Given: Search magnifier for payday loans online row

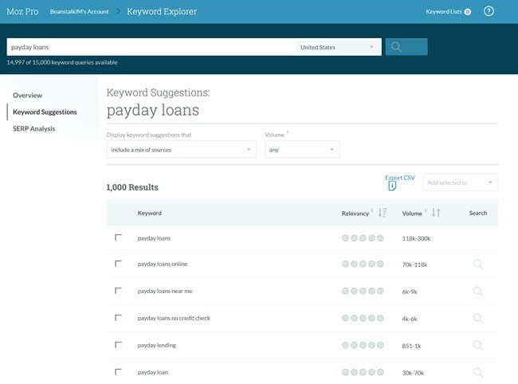Looking at the screenshot, I should point(477,264).
